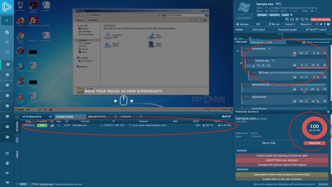Open the Reports dropdown
The image size is (332, 187).
306,24
